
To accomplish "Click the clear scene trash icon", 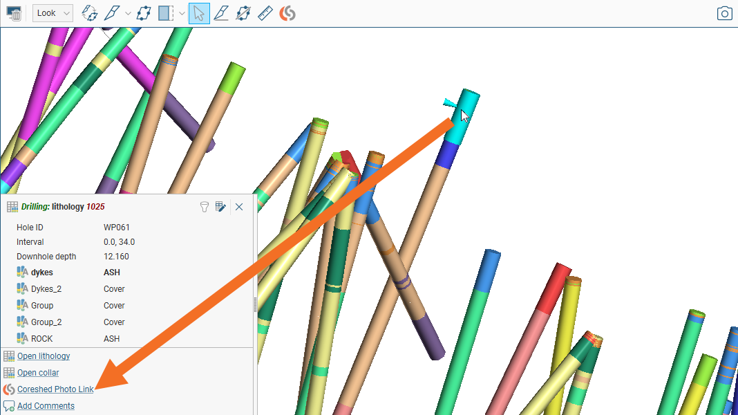I will tap(14, 13).
